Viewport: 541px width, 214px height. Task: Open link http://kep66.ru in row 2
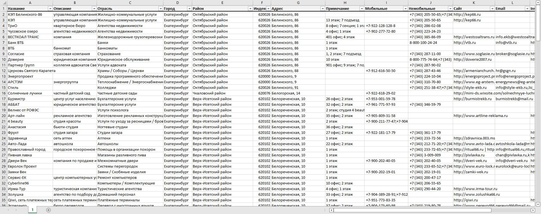click(x=467, y=14)
